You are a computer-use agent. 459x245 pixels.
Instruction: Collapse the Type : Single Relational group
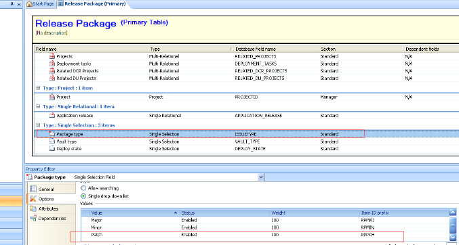click(x=38, y=107)
